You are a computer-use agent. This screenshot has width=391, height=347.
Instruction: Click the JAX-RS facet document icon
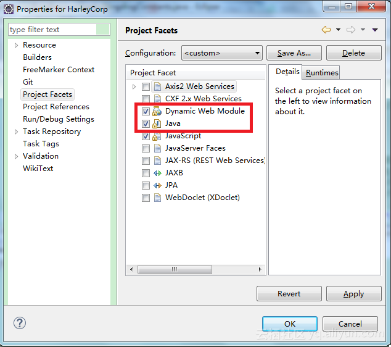click(x=157, y=161)
